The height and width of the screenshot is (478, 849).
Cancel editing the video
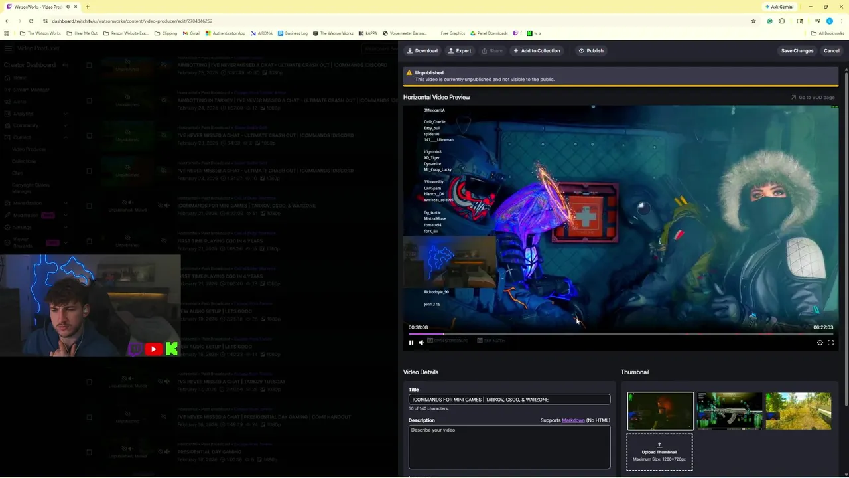pos(832,50)
